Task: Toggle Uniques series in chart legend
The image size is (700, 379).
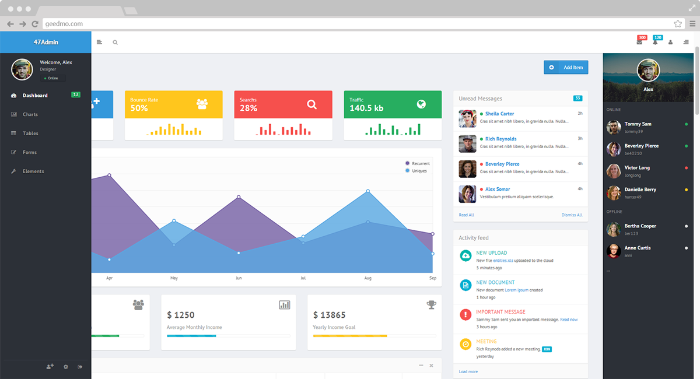Action: point(416,171)
